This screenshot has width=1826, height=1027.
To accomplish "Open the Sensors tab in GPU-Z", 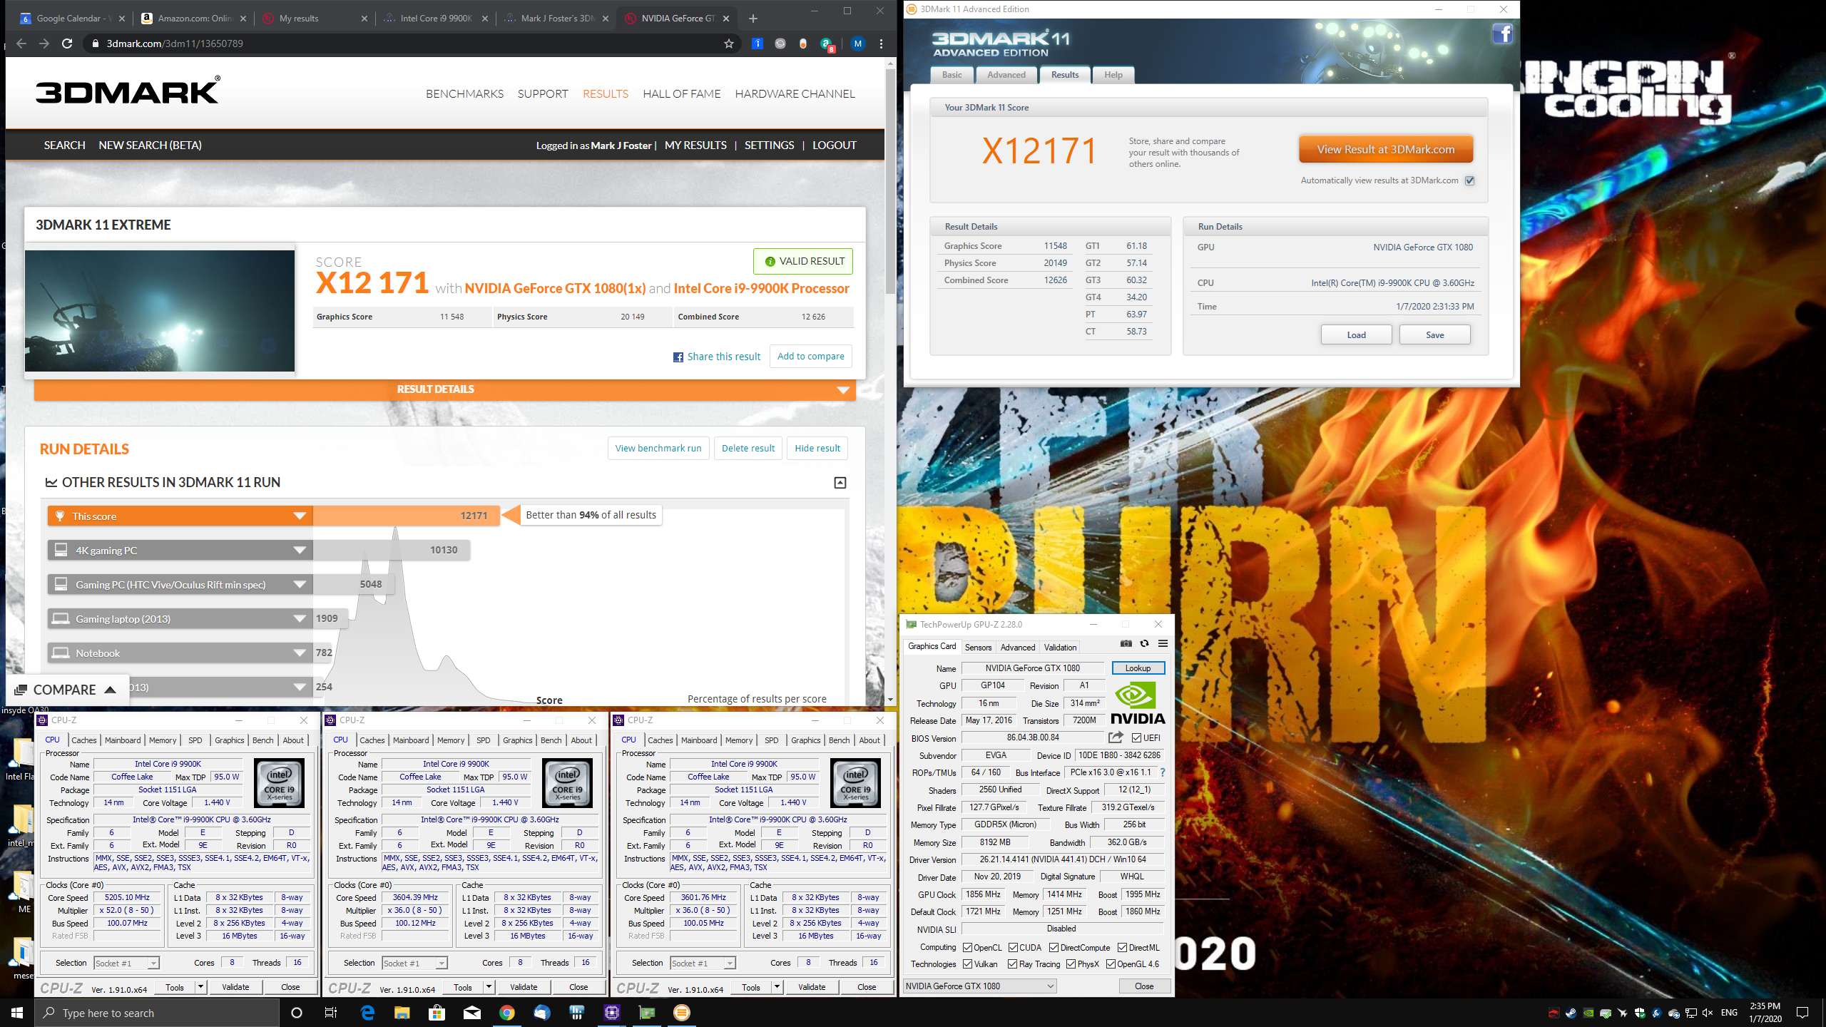I will coord(978,647).
